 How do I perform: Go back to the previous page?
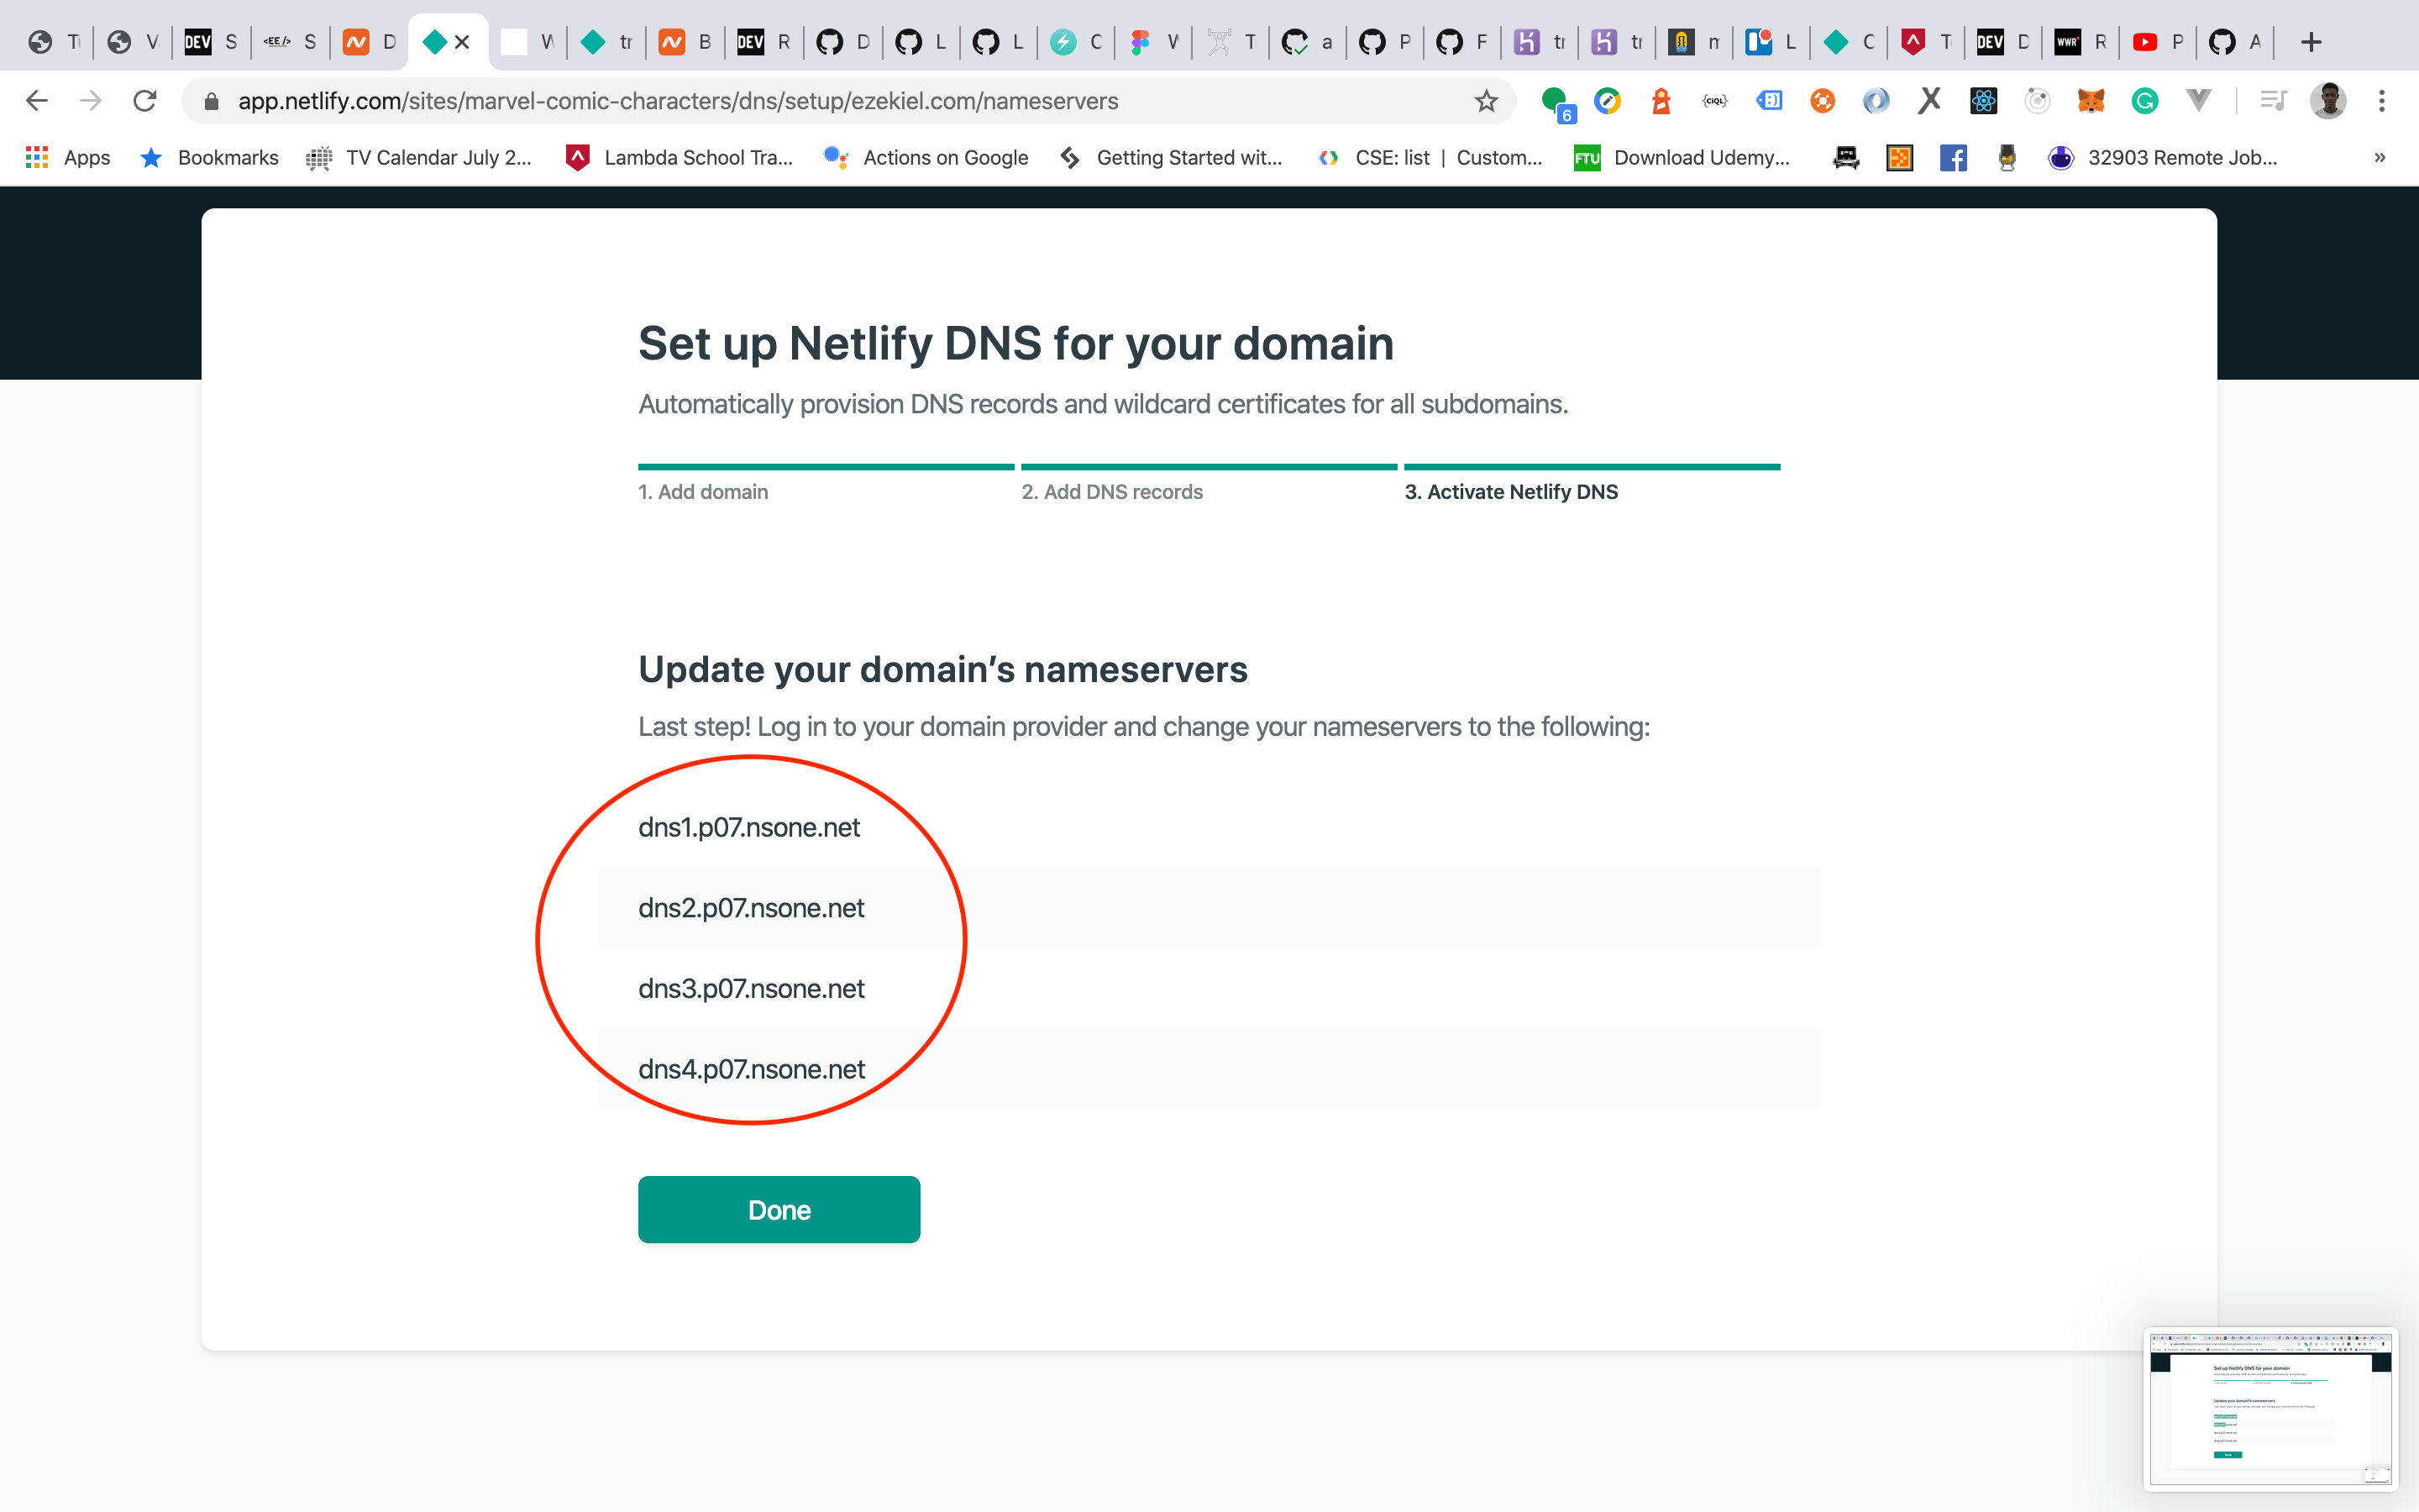coord(37,101)
